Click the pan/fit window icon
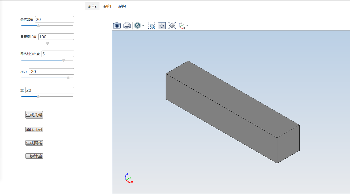This screenshot has width=350, height=194. [162, 25]
